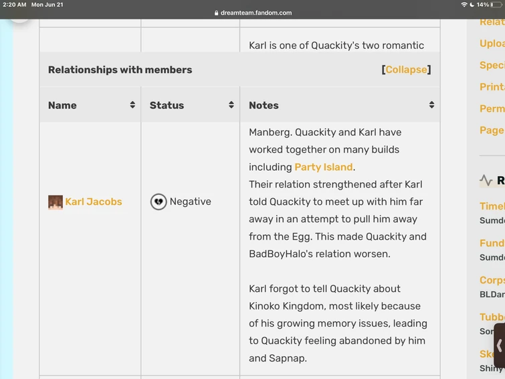Open the Karl Jacobs page link

94,202
